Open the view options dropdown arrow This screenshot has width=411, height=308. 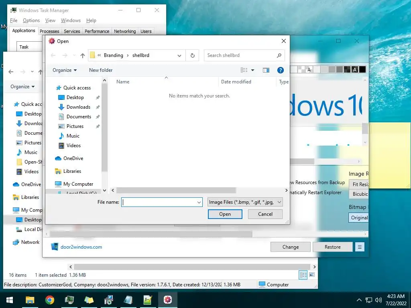tap(253, 70)
